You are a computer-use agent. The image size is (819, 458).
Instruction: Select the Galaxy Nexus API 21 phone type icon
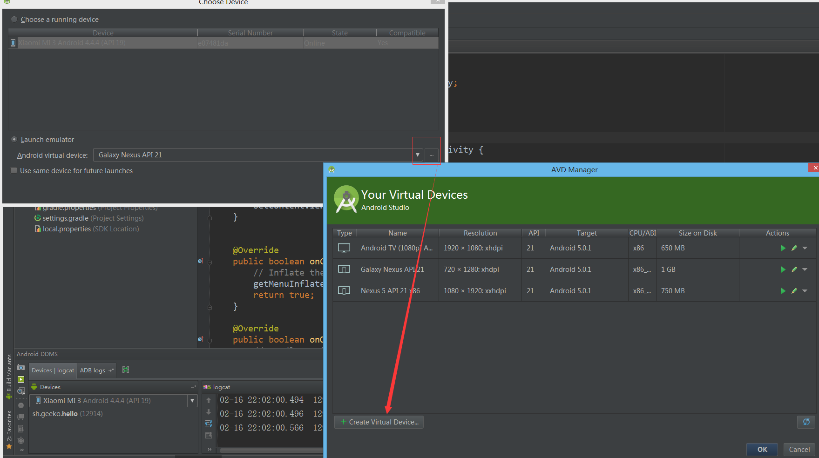click(344, 269)
